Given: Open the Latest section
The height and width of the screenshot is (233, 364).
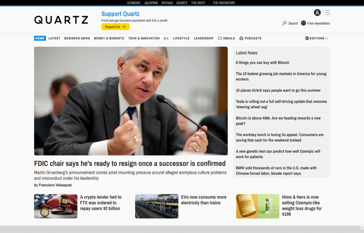Looking at the screenshot, I should point(54,38).
